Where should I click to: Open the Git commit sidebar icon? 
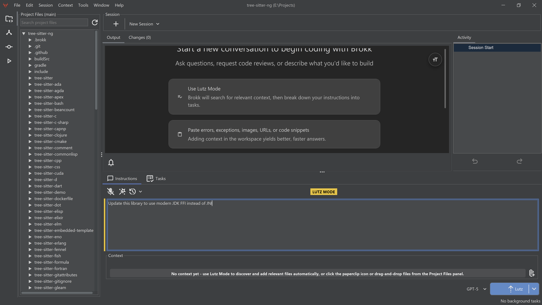[x=9, y=47]
